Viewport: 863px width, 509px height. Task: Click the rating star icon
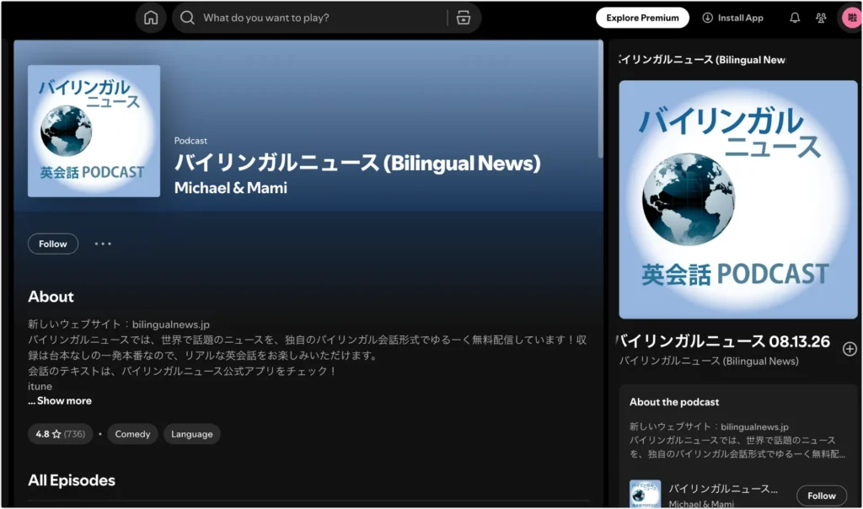point(56,434)
